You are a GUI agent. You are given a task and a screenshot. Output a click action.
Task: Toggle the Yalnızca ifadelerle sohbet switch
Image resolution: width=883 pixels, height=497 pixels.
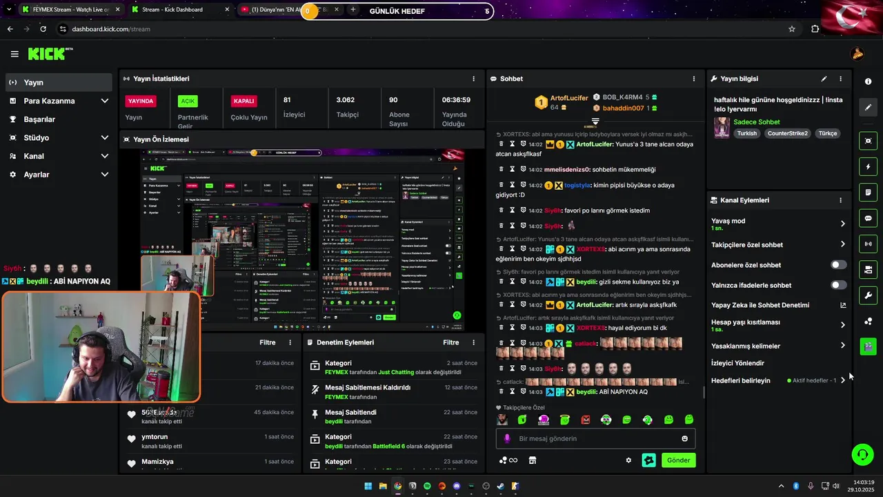(x=839, y=285)
